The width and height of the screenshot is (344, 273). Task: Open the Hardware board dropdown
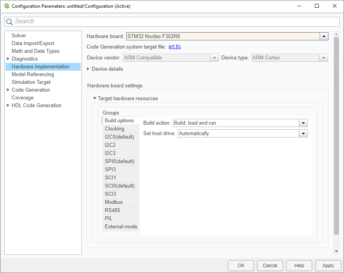(x=323, y=36)
